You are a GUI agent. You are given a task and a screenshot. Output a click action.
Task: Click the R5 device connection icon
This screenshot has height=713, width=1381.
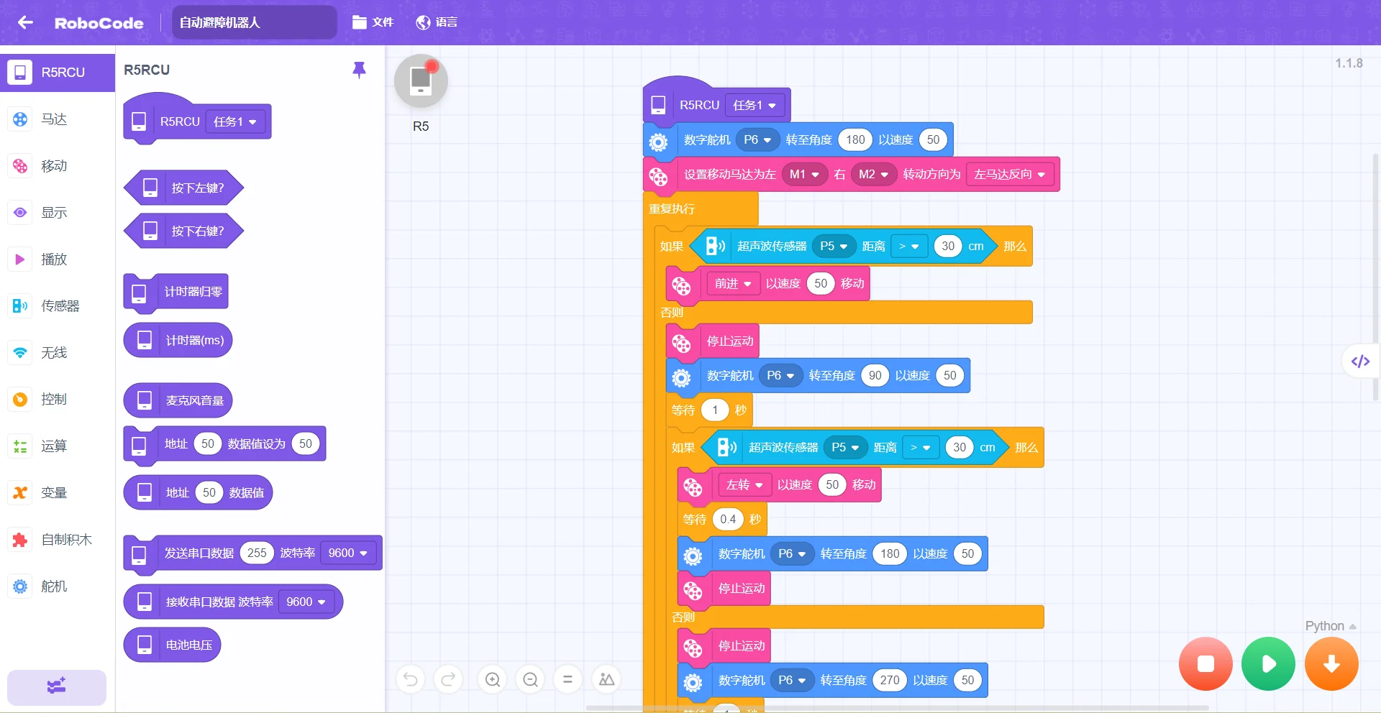(x=421, y=80)
